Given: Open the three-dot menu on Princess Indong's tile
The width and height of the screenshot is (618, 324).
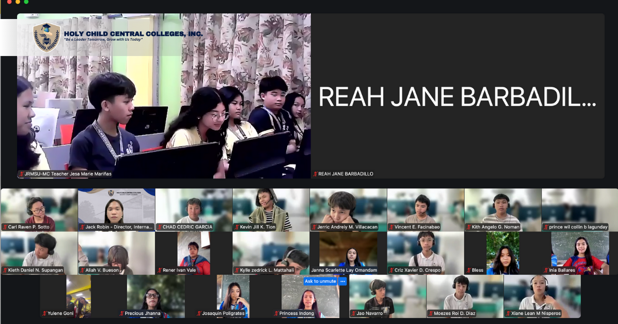Looking at the screenshot, I should (x=343, y=281).
